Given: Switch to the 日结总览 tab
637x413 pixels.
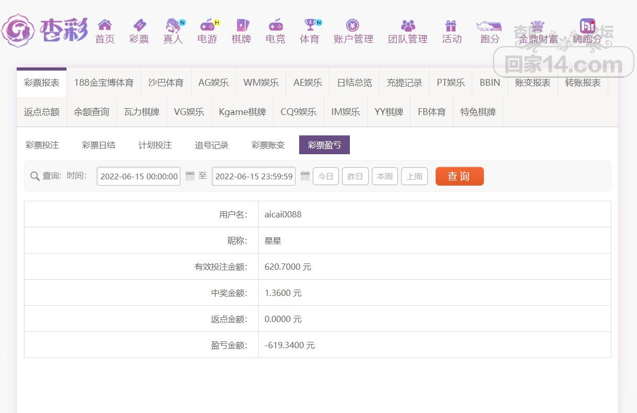Looking at the screenshot, I should pyautogui.click(x=355, y=83).
